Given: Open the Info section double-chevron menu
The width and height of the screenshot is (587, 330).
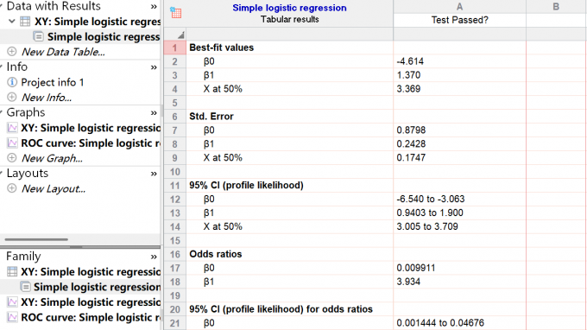Looking at the screenshot, I should pyautogui.click(x=154, y=67).
